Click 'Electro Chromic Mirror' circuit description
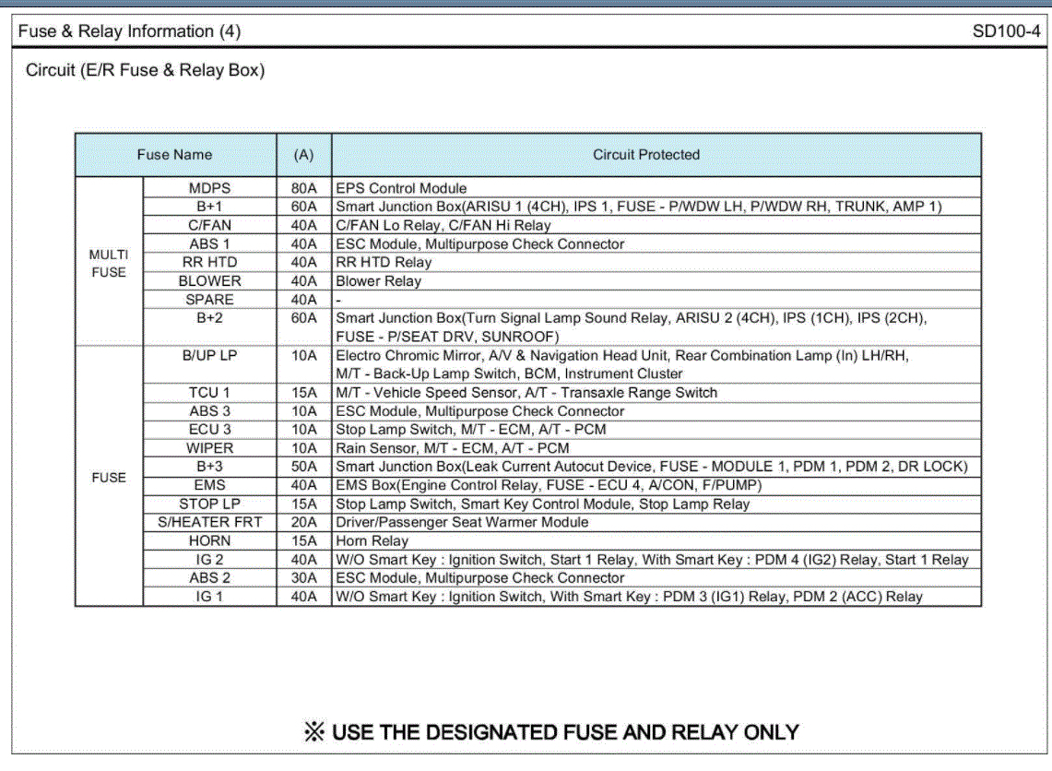 point(622,364)
